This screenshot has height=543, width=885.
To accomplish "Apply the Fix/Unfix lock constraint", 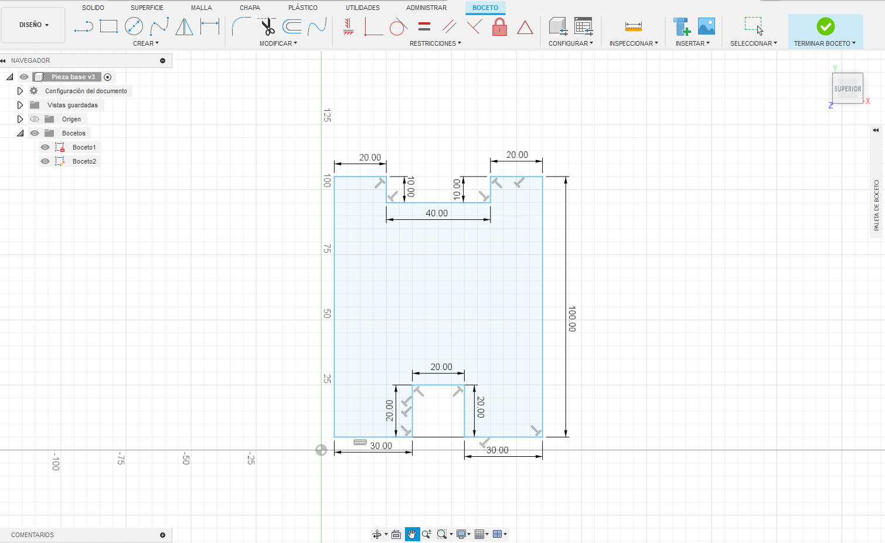I will pos(500,26).
